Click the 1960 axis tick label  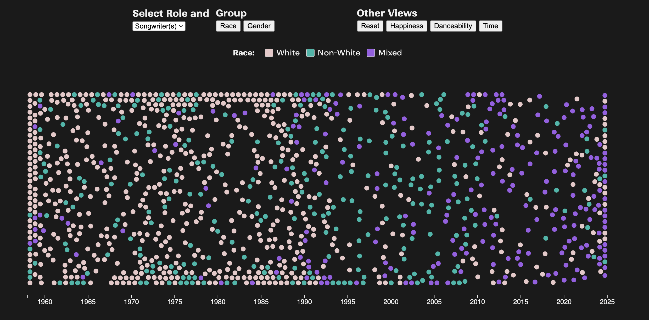pos(45,302)
